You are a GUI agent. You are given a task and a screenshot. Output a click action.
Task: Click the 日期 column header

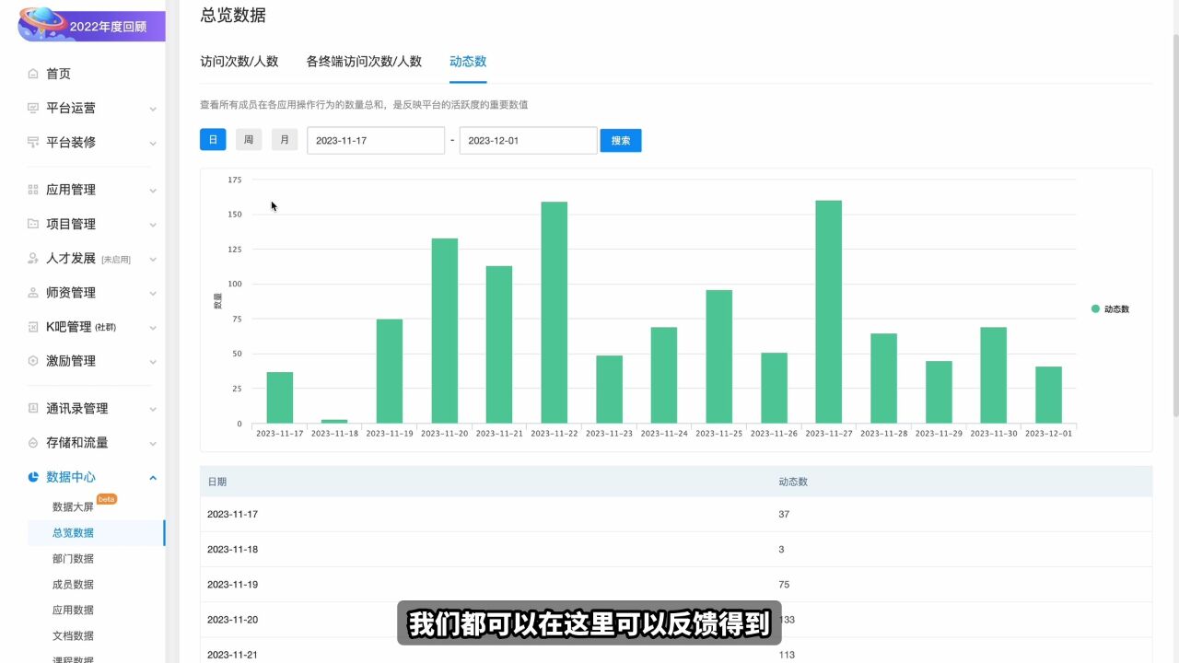[217, 482]
